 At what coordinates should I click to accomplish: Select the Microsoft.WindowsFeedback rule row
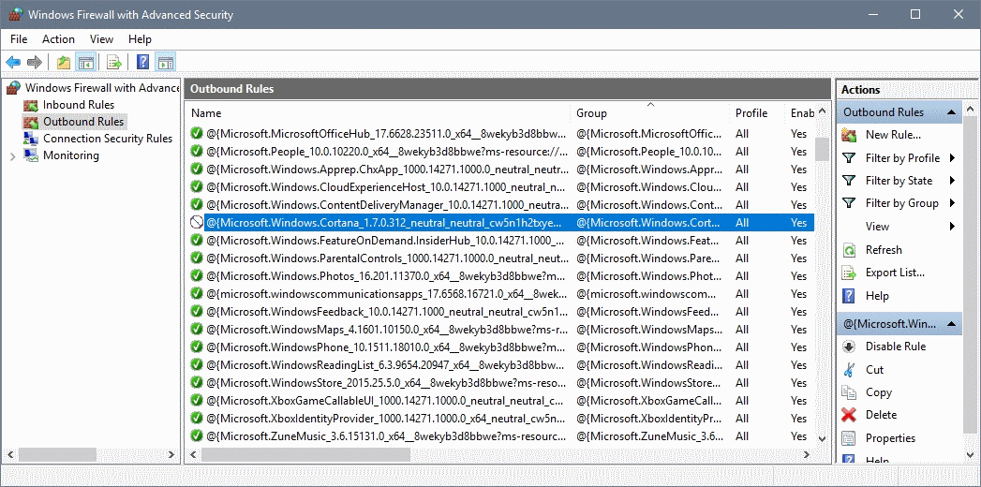(501, 311)
